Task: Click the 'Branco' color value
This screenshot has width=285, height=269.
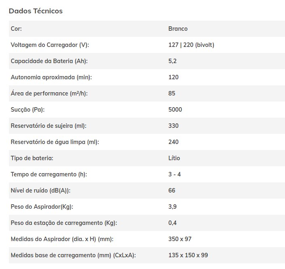Action: 178,29
